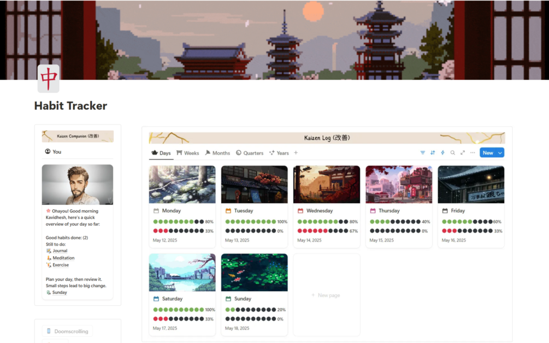Click Tuesday's 100% progress value
Screen dimensions: 549x343
click(282, 222)
